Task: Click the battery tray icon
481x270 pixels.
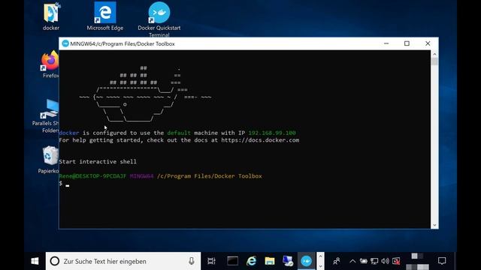Action: click(x=364, y=261)
